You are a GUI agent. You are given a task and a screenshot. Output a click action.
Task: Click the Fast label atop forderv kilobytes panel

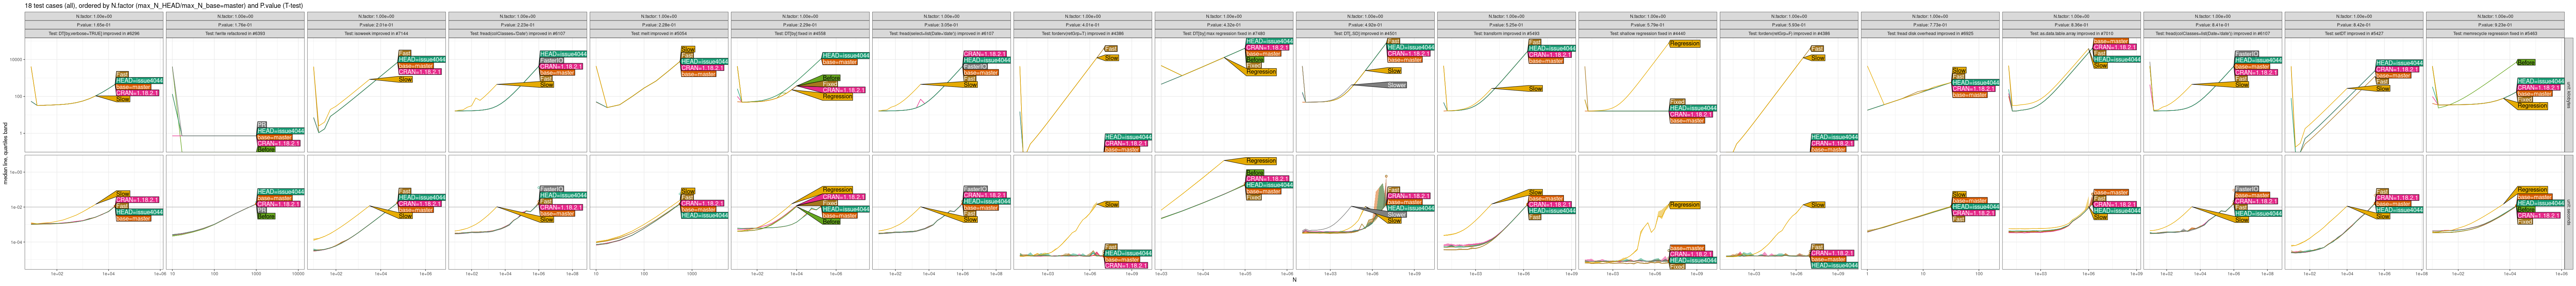[x=1111, y=48]
